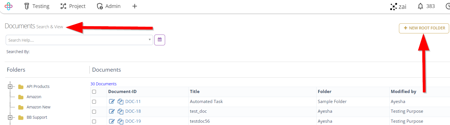The height and width of the screenshot is (125, 450).
Task: Check the DOC-18 row checkbox
Action: [x=94, y=112]
